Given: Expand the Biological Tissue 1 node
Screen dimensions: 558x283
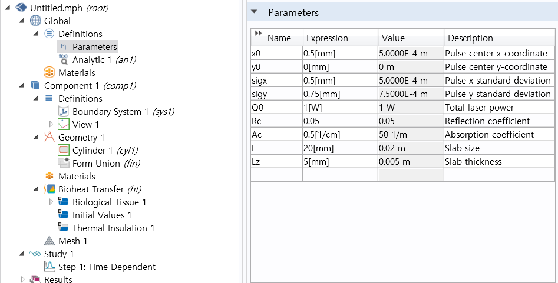Looking at the screenshot, I should [51, 202].
